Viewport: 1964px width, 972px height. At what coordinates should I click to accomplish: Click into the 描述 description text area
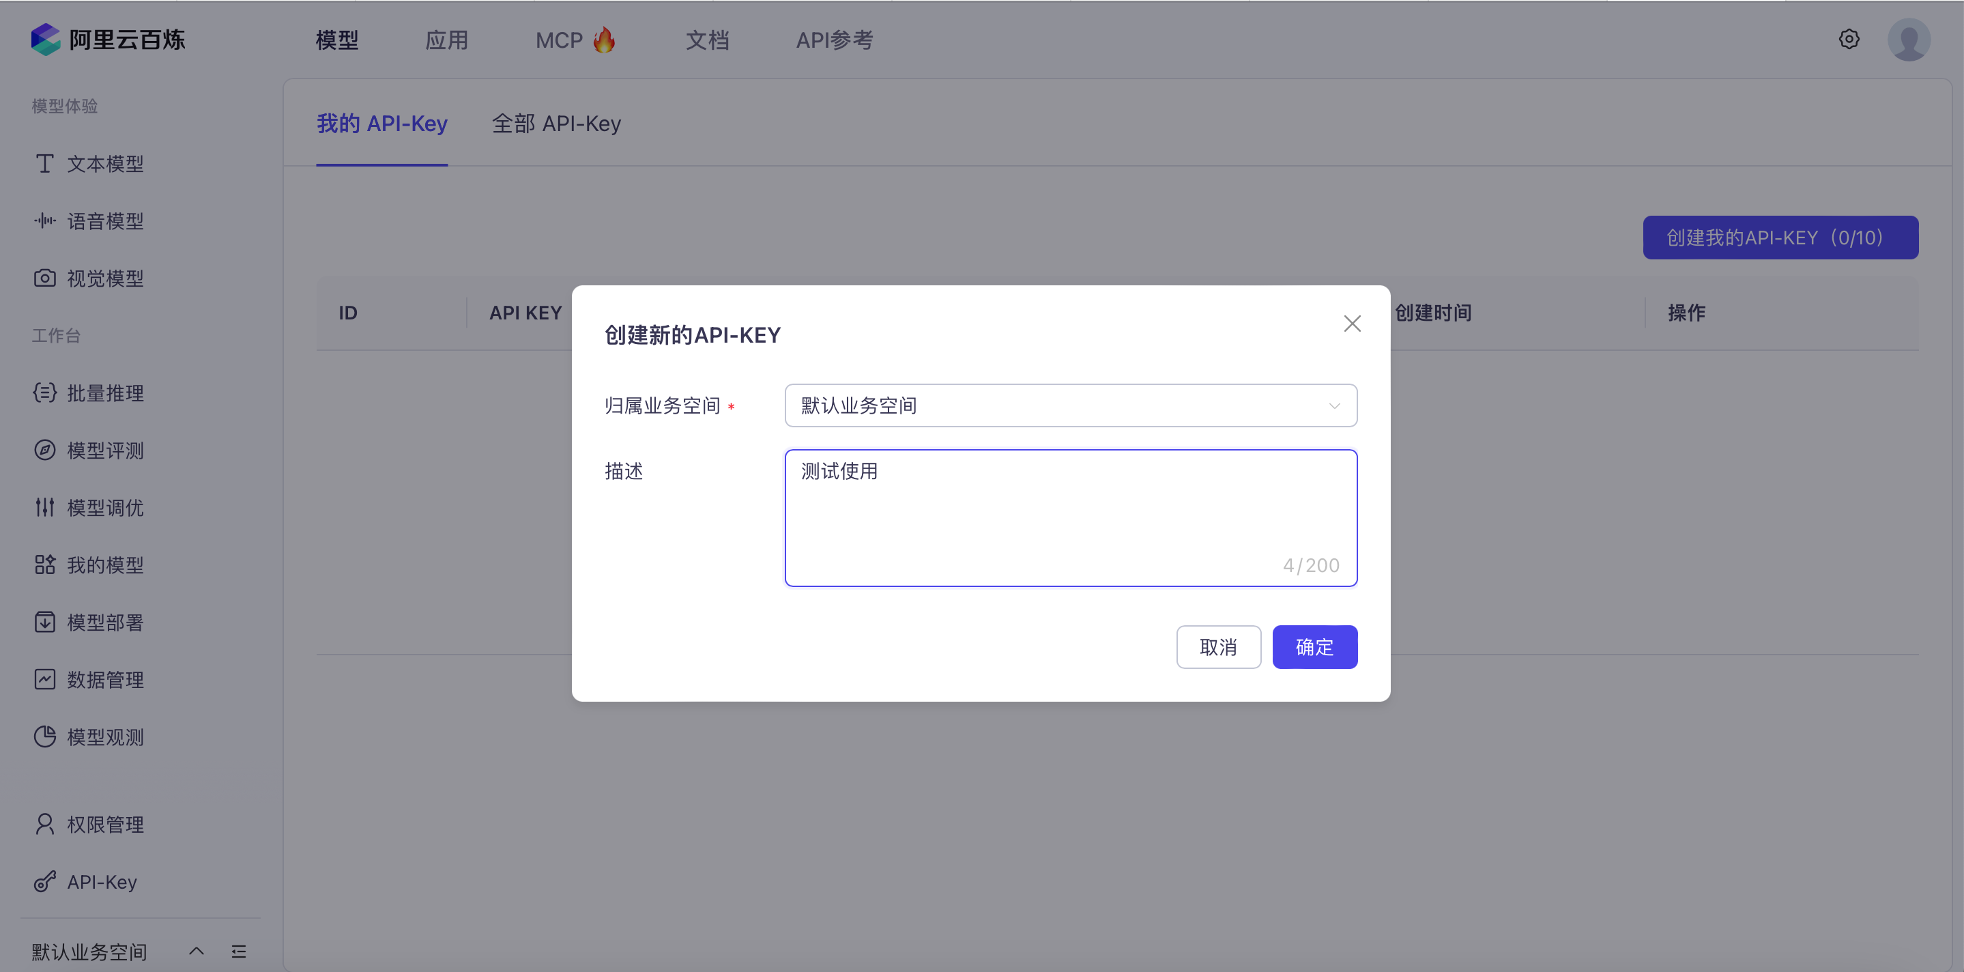point(1071,517)
